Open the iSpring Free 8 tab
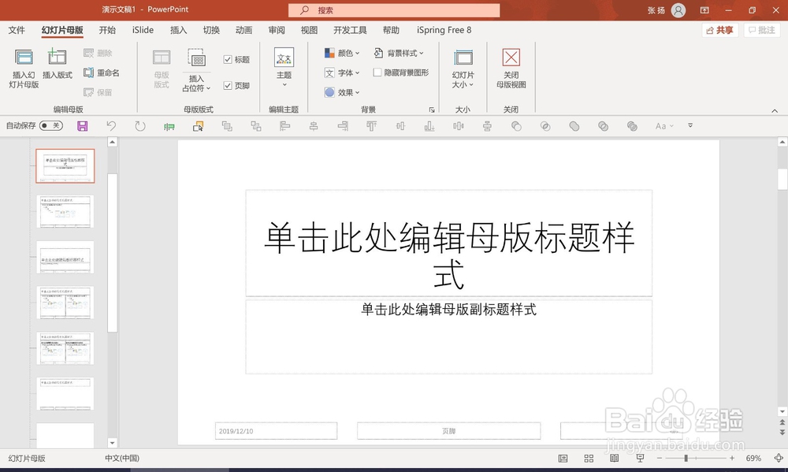 [444, 30]
